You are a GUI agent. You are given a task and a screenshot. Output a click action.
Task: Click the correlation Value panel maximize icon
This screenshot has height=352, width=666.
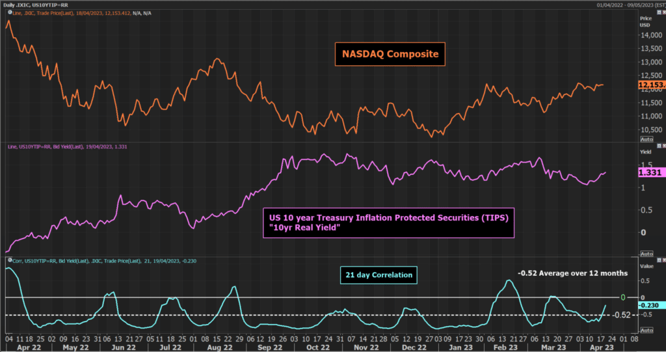click(x=659, y=260)
